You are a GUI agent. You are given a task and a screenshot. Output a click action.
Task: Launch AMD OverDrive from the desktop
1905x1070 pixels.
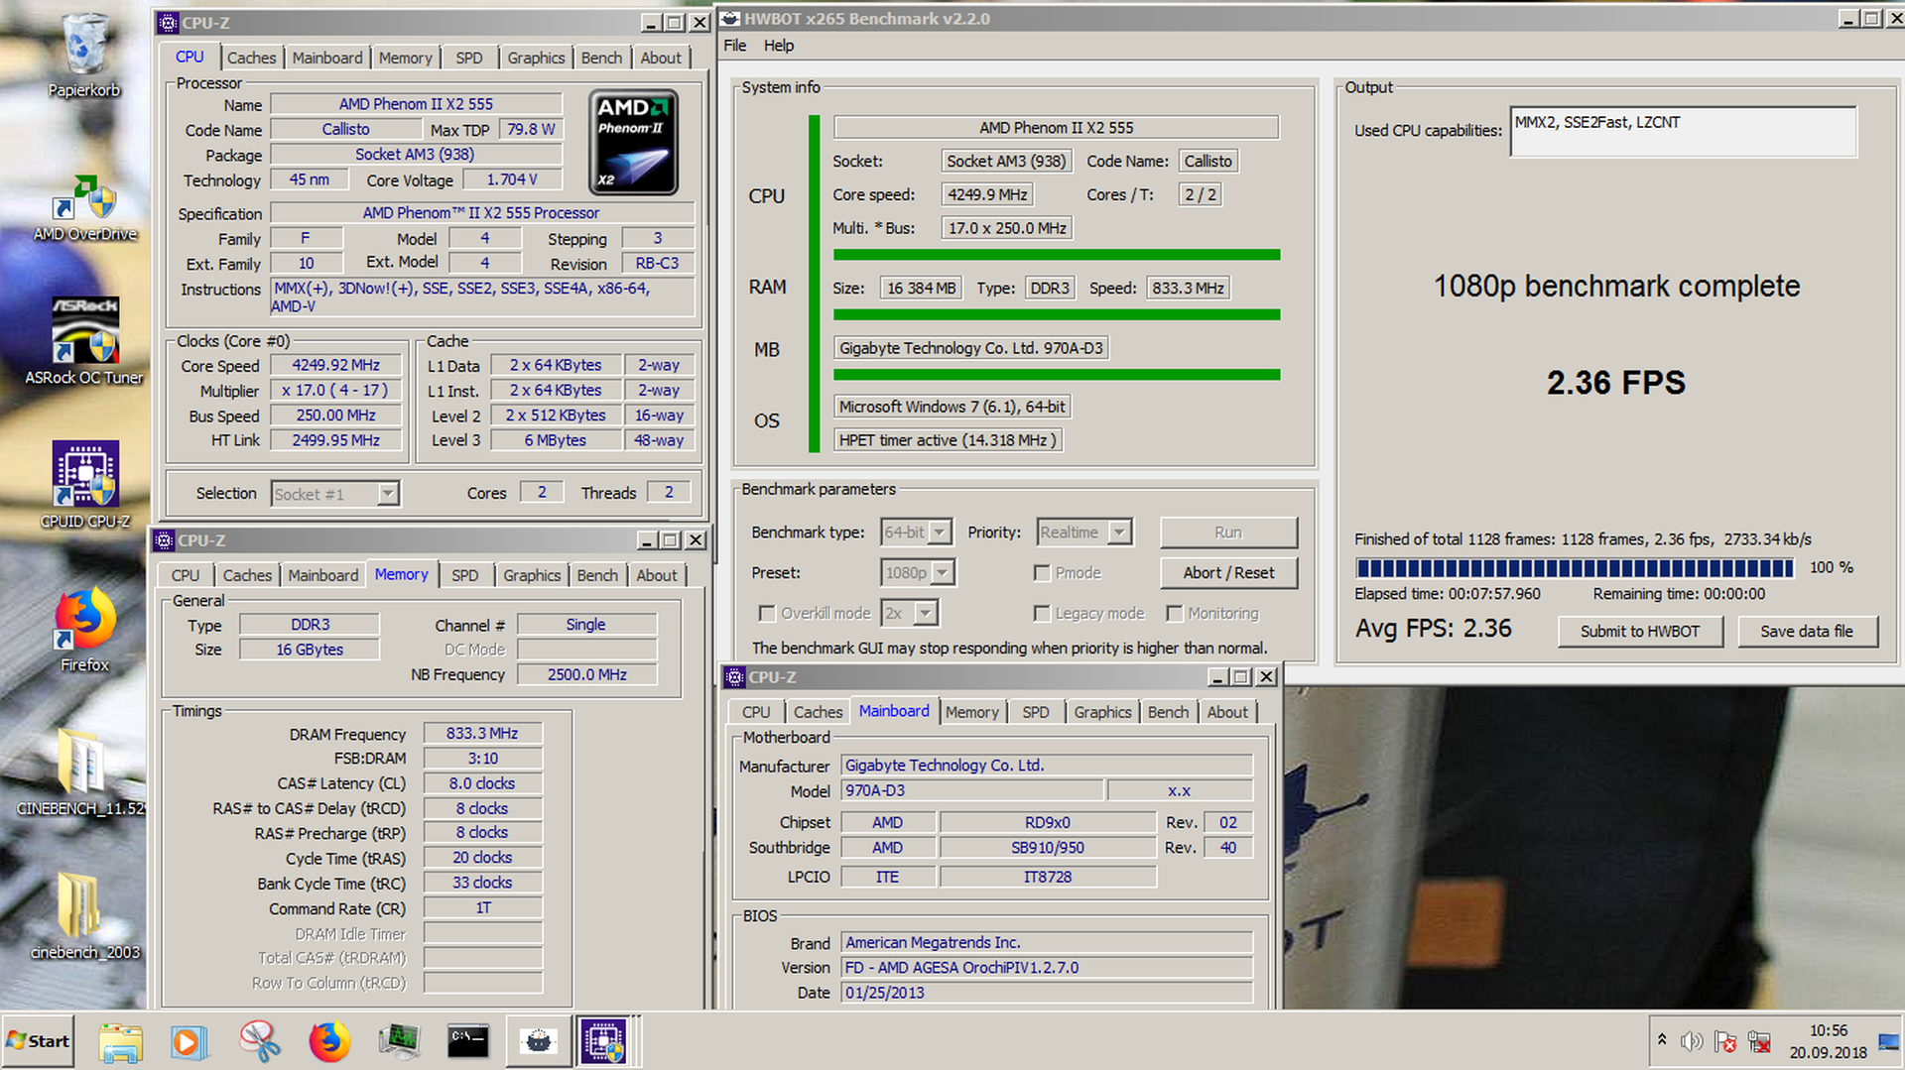(84, 208)
